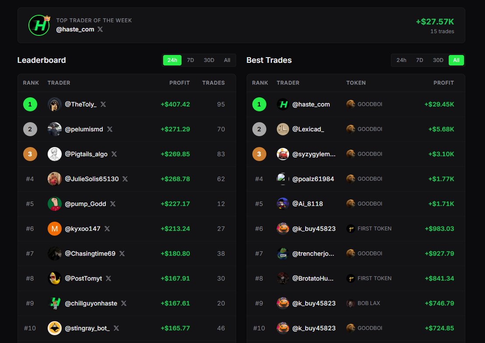The width and height of the screenshot is (485, 343).
Task: Open @poalz61984 trader in Best Trades
Action: pos(313,179)
